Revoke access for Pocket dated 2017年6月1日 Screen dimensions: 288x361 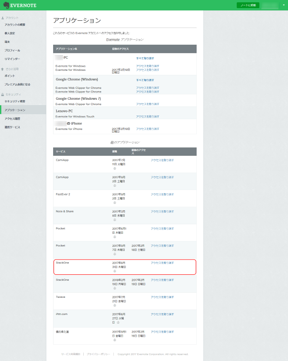click(162, 229)
